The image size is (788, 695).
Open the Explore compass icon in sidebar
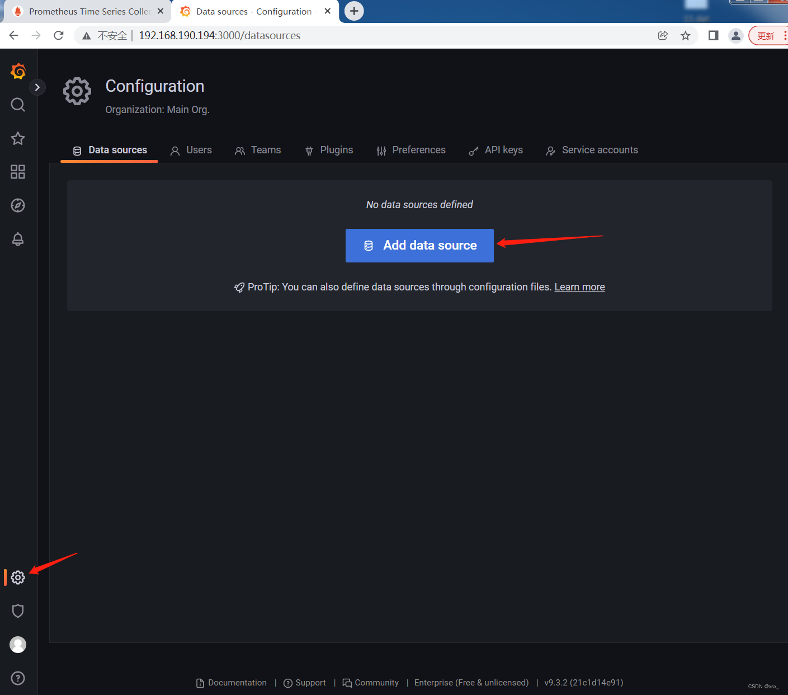click(x=17, y=205)
